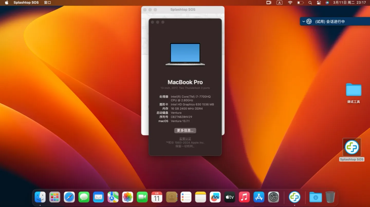The height and width of the screenshot is (207, 370).
Task: Open Finder from the Dock
Action: 40,197
